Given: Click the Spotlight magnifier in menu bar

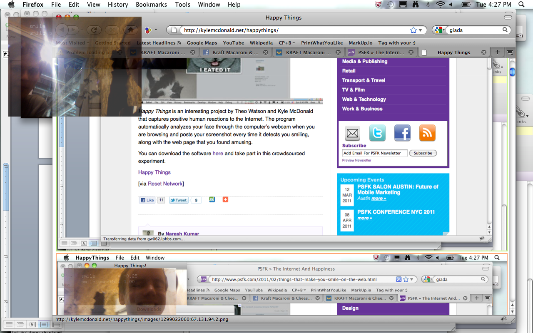Looking at the screenshot, I should 521,5.
